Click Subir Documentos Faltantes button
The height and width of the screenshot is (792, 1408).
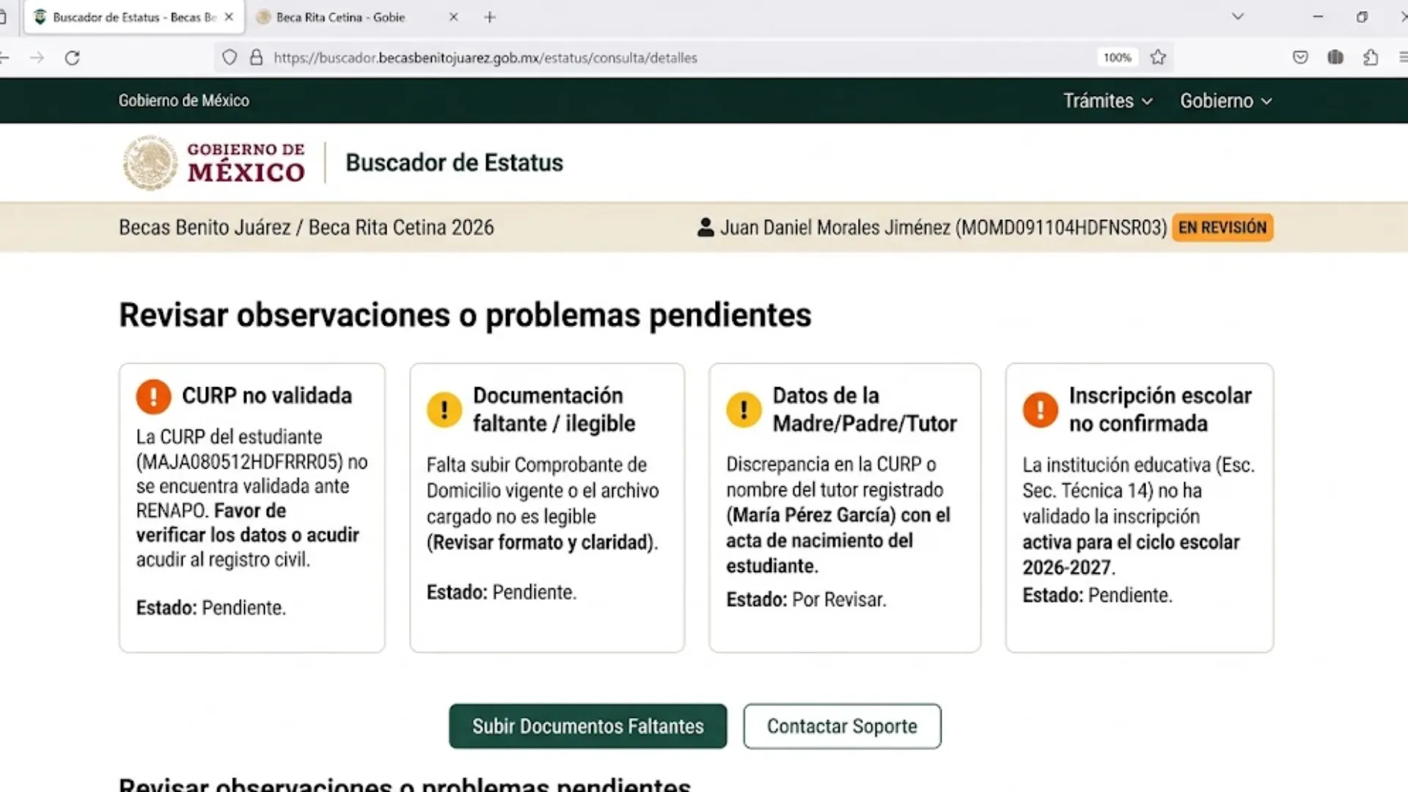point(588,726)
